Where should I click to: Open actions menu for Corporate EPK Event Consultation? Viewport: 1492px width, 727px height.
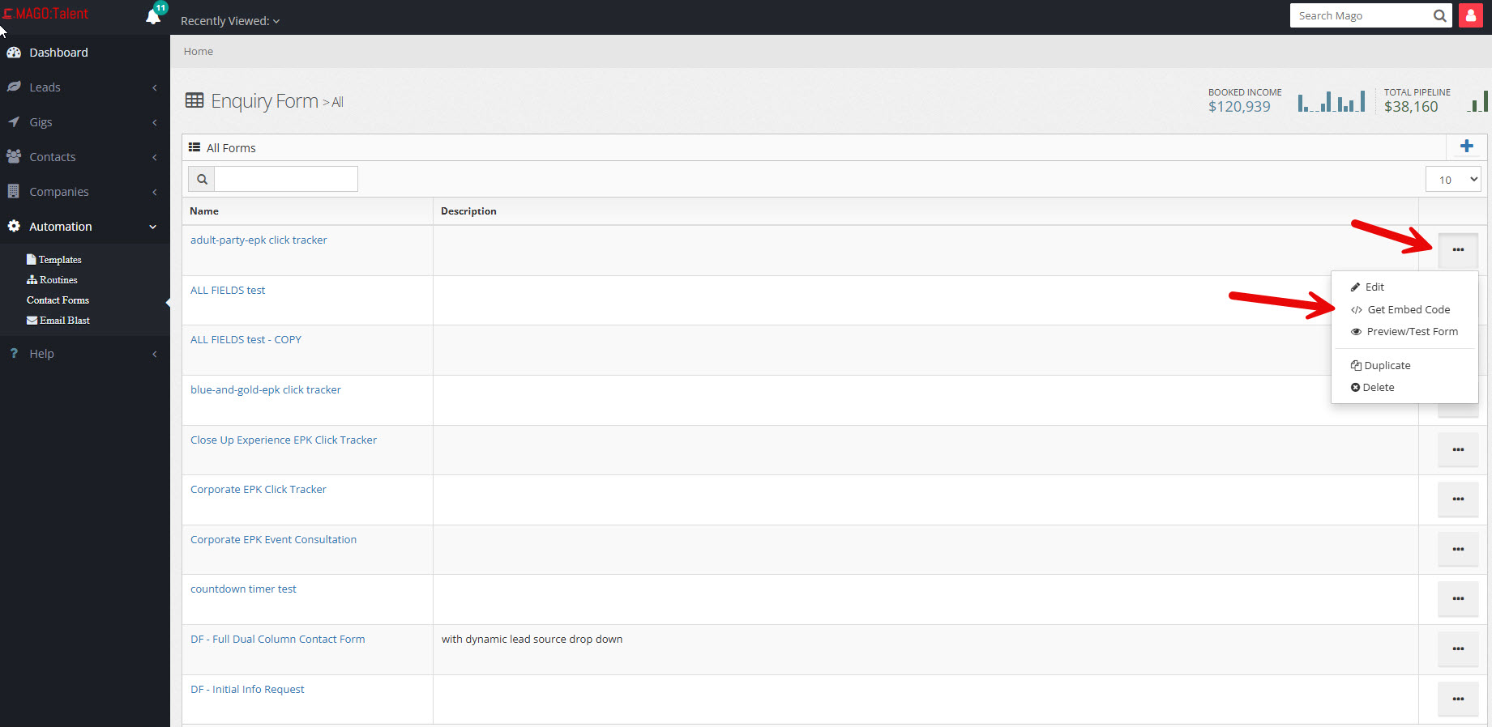(1458, 550)
